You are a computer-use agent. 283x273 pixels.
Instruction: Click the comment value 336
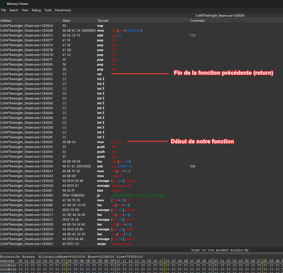[192, 166]
